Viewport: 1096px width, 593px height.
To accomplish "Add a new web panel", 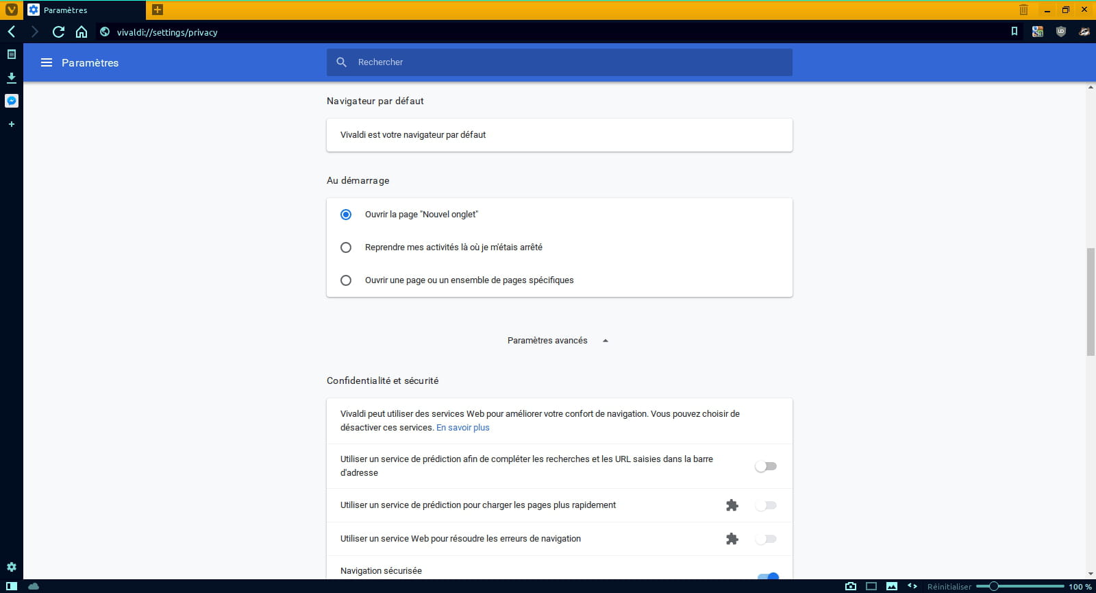I will pyautogui.click(x=12, y=124).
